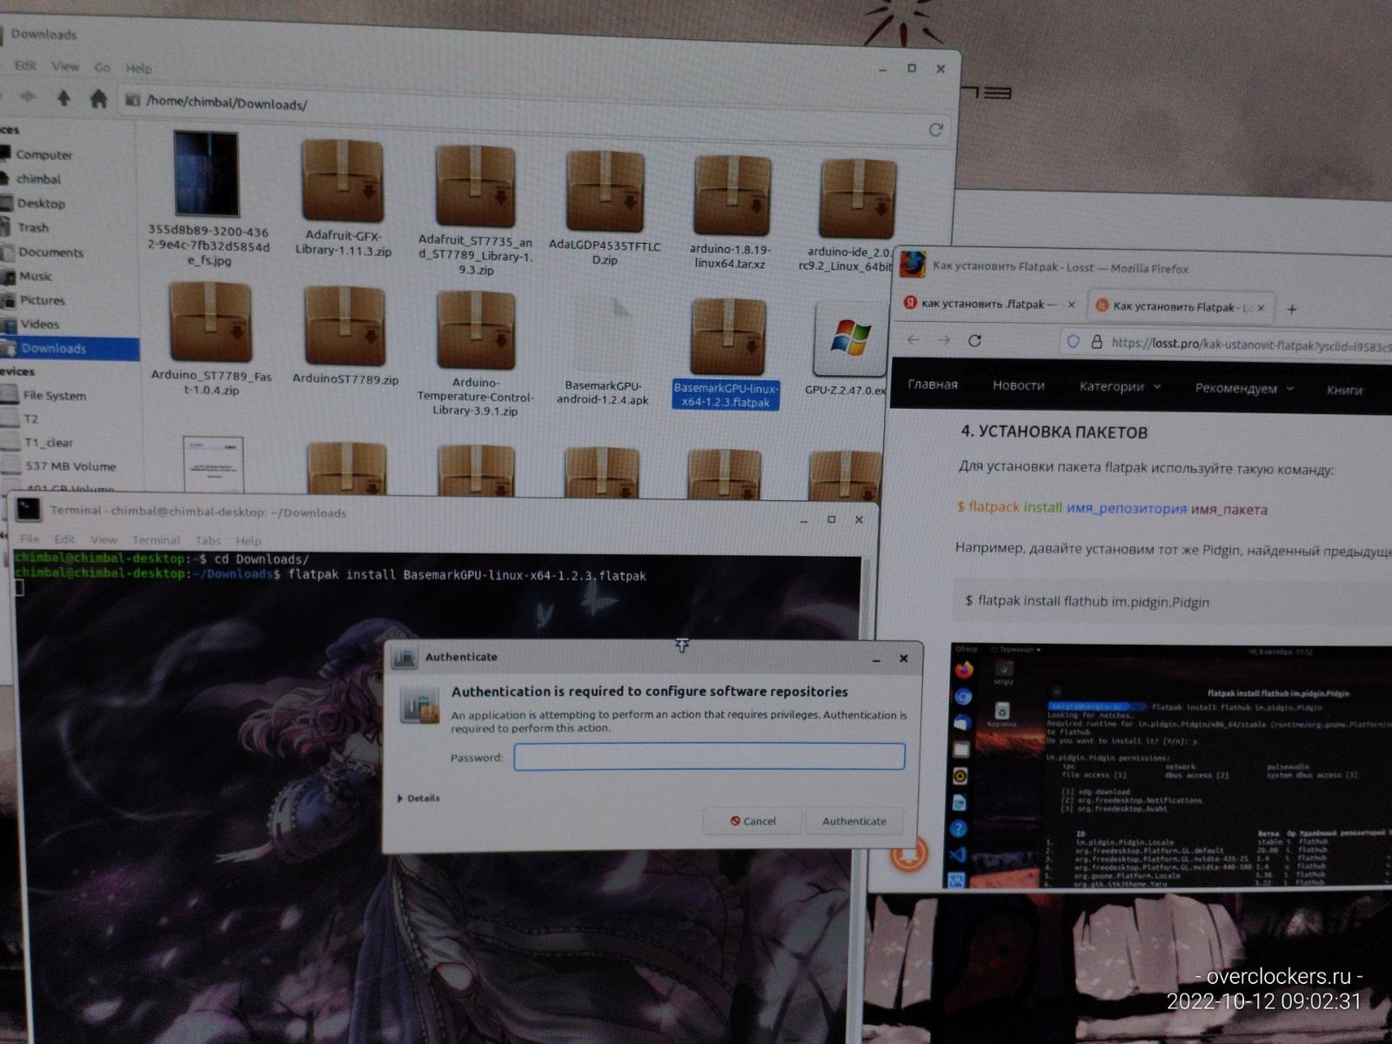Click the orange notification bell on webpage
Image resolution: width=1392 pixels, height=1044 pixels.
click(910, 853)
